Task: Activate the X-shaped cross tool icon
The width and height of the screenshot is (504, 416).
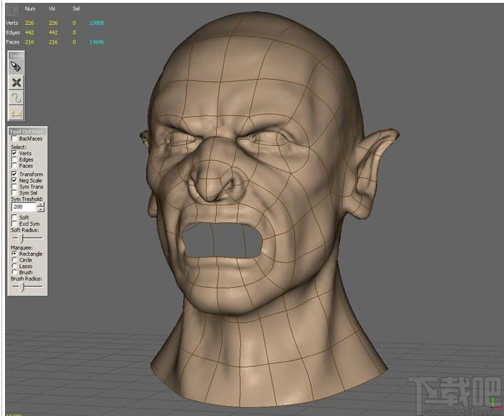Action: tap(16, 83)
